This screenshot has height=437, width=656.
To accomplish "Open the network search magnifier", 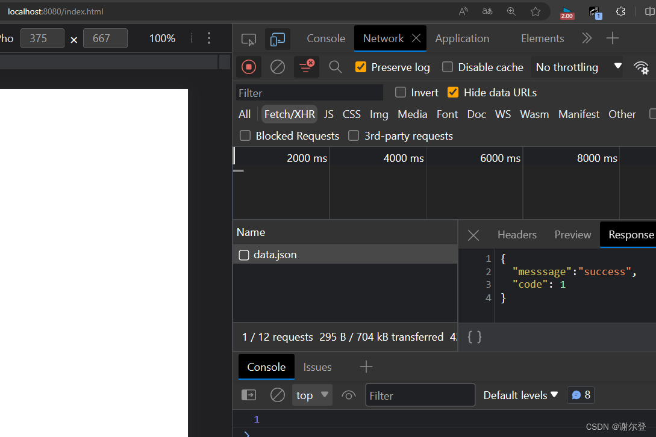I will click(x=335, y=67).
